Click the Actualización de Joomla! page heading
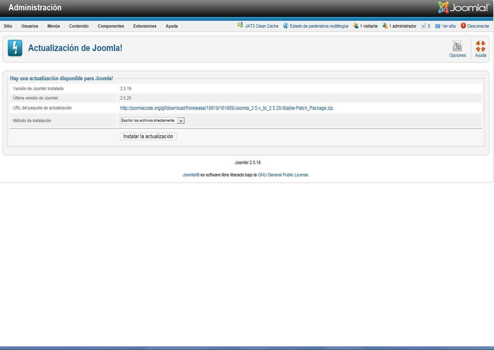 [x=75, y=48]
